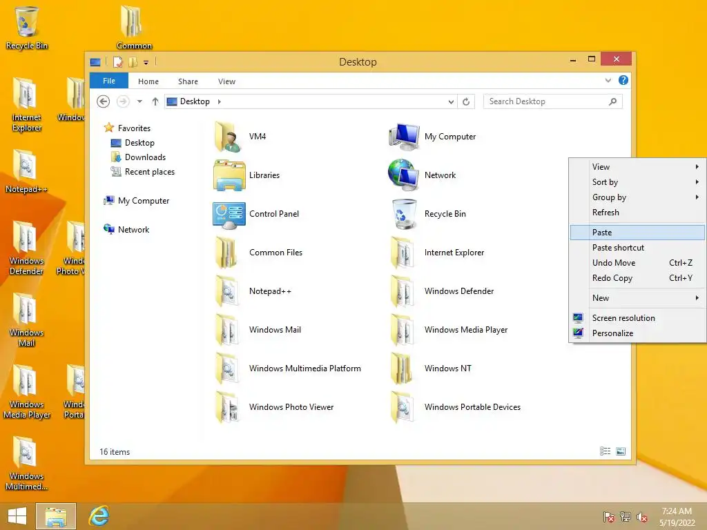Switch to the Share ribbon tab
The width and height of the screenshot is (707, 530).
(188, 81)
